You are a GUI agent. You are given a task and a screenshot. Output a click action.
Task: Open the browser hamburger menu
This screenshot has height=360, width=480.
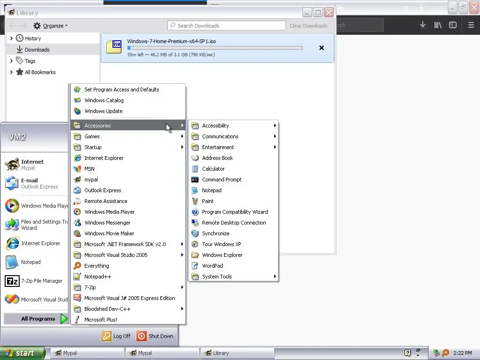[x=471, y=25]
